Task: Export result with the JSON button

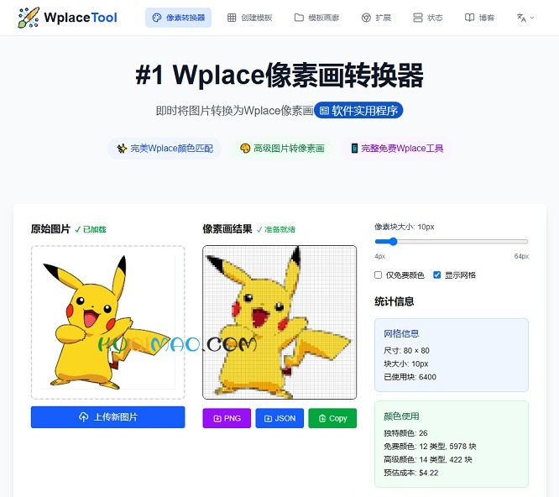Action: [x=279, y=418]
